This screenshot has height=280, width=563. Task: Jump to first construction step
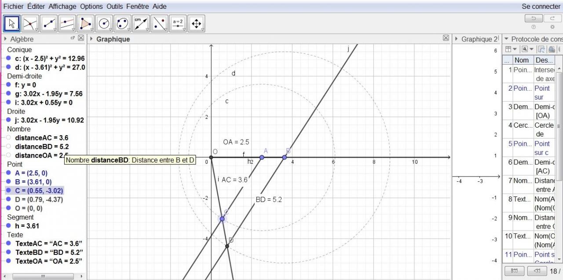(514, 271)
